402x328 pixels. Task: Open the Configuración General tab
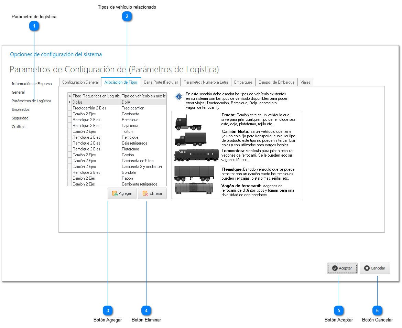[80, 82]
